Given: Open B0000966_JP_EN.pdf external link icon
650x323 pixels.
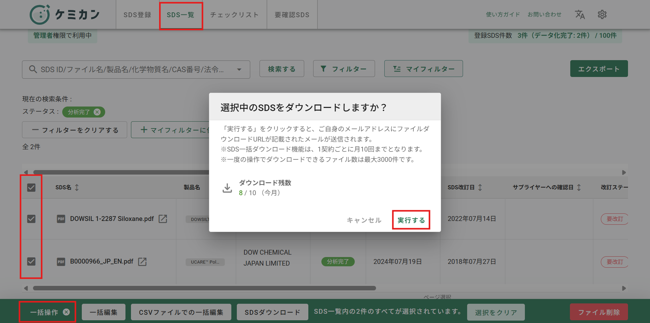Looking at the screenshot, I should click(142, 261).
